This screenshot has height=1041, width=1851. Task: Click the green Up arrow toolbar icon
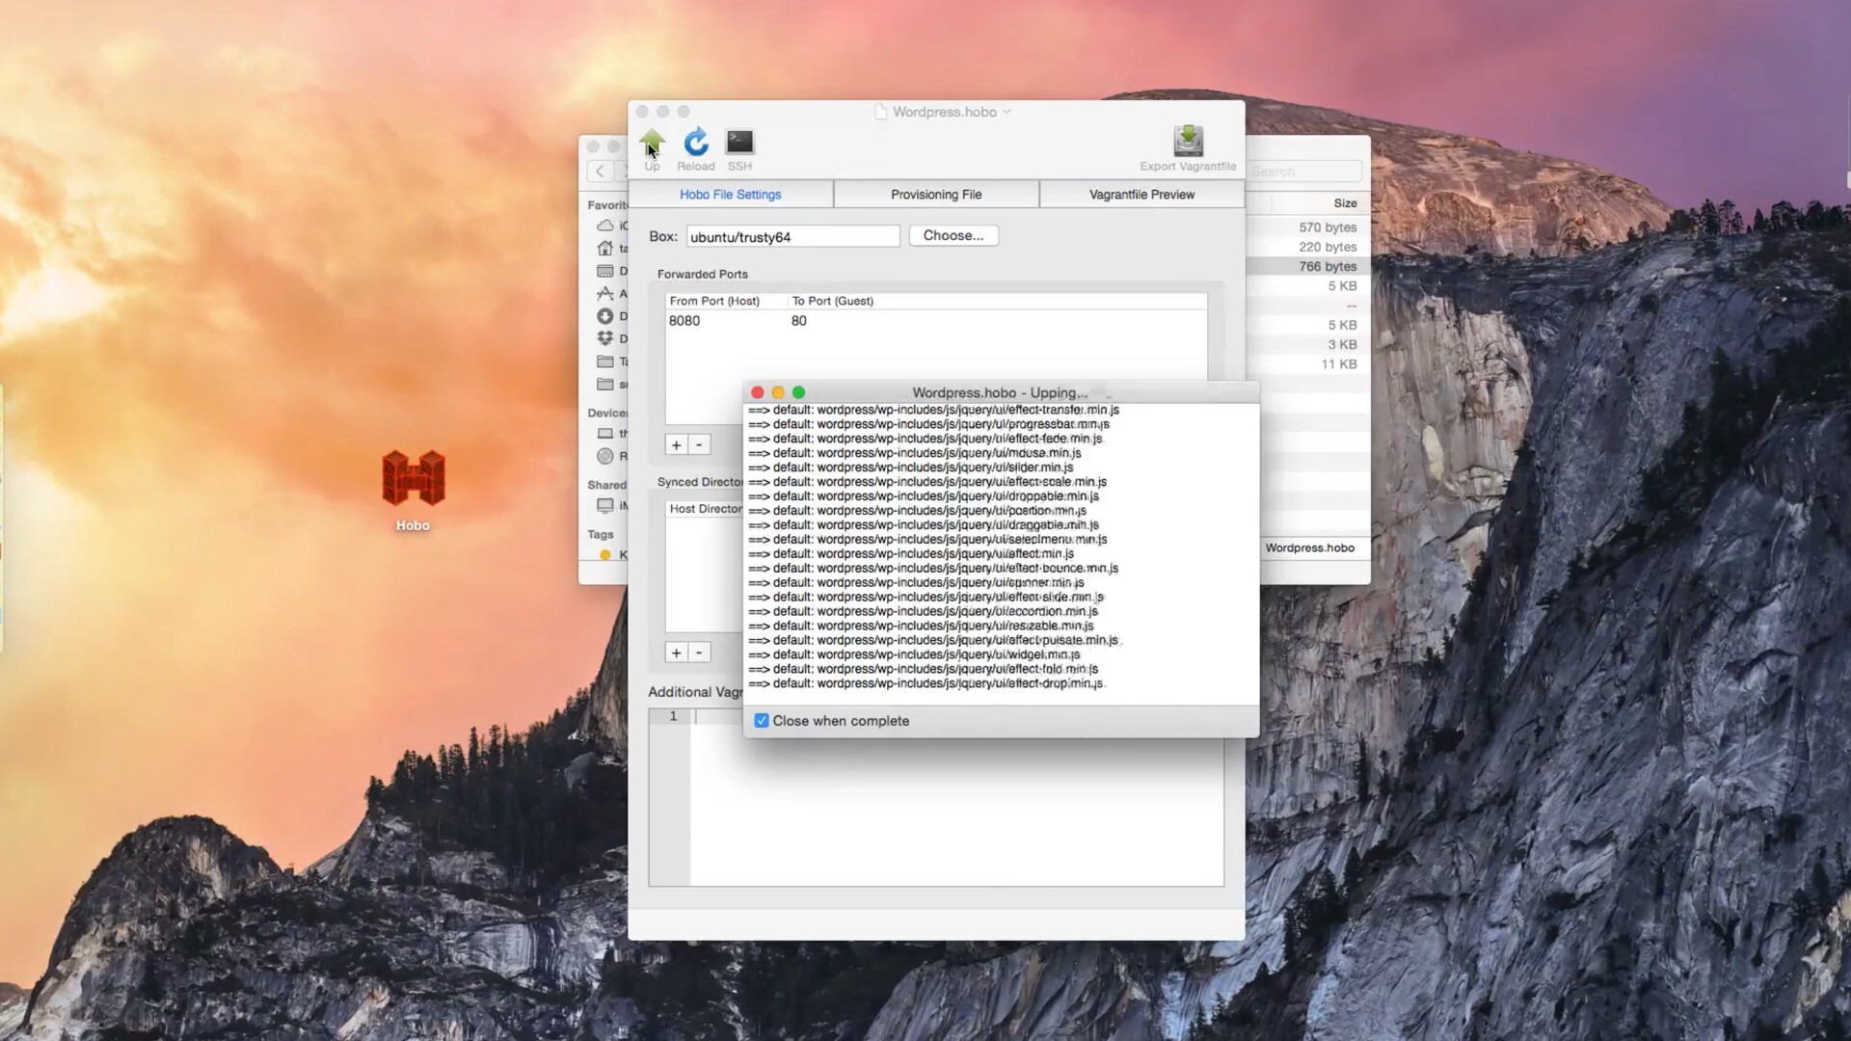652,144
